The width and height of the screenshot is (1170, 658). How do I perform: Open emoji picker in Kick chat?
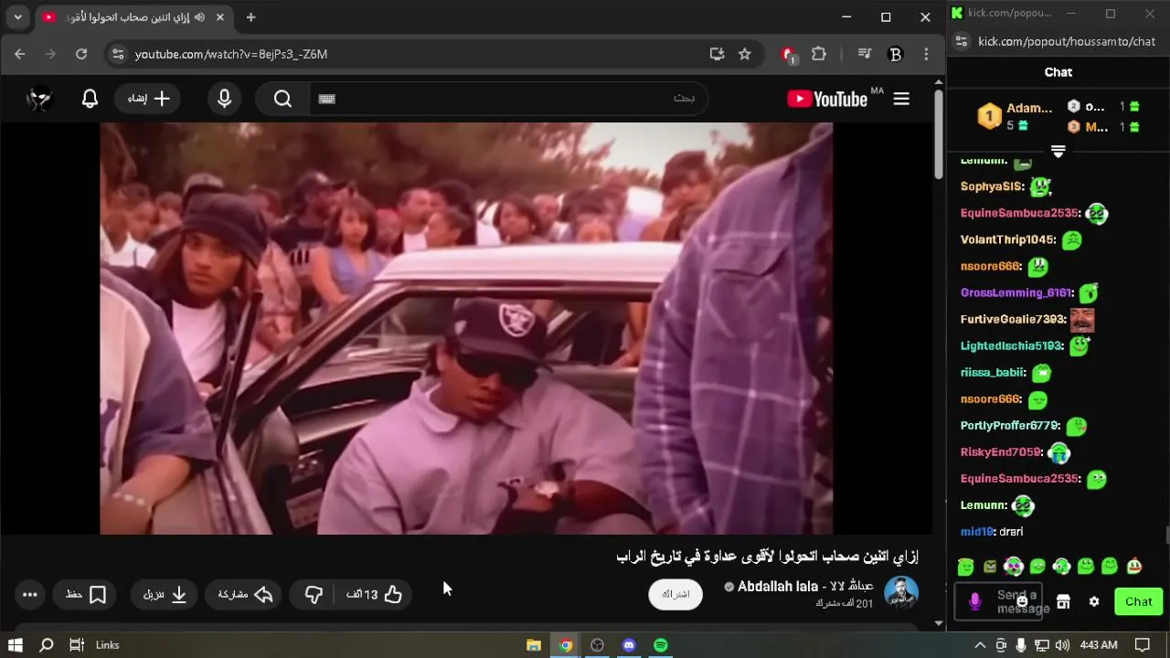pos(1023,601)
